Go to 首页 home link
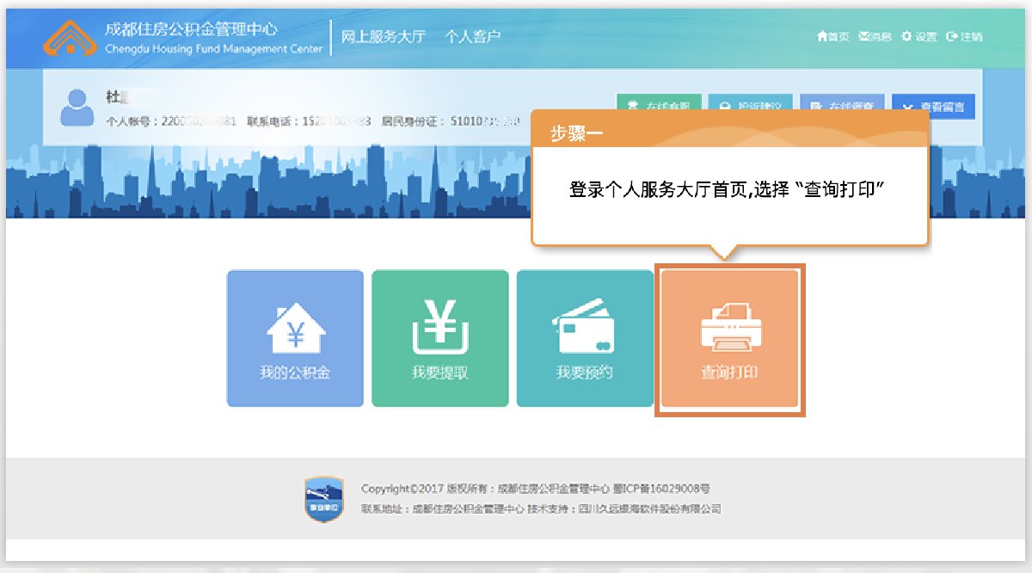 click(x=833, y=37)
